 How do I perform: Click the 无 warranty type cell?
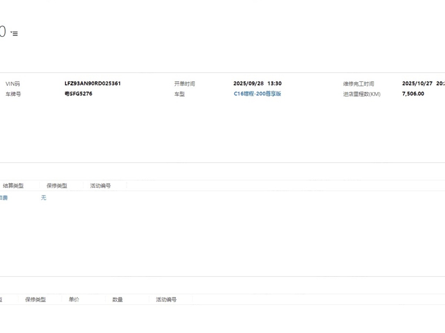pos(44,198)
